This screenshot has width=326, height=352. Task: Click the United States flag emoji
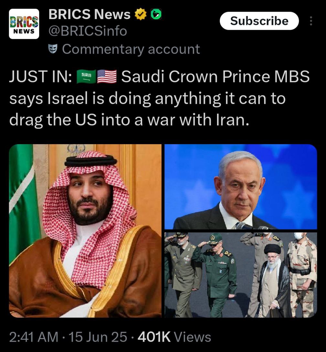tap(107, 77)
